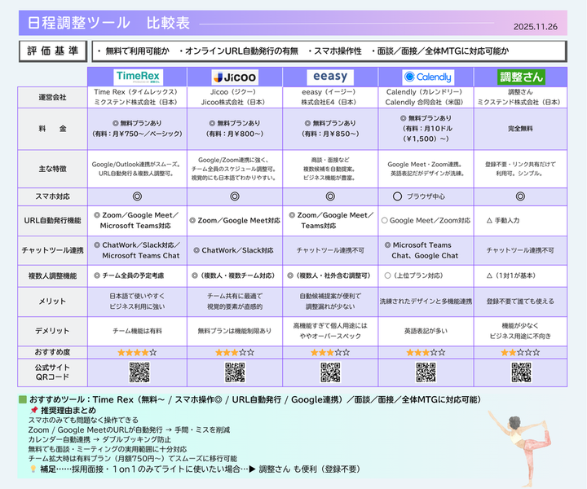
Task: Click the Jicoo three-star rating
Action: point(235,352)
